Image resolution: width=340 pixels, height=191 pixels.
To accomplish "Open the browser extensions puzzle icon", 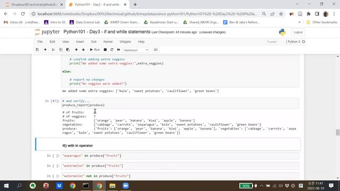I will pos(309,14).
